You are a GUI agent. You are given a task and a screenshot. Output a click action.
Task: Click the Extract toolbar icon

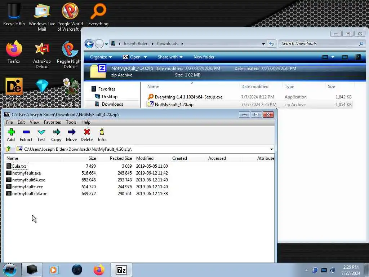coord(26,135)
